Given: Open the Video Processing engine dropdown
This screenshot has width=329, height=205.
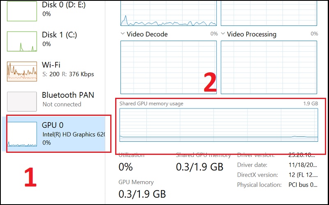Looking at the screenshot, I should [223, 34].
